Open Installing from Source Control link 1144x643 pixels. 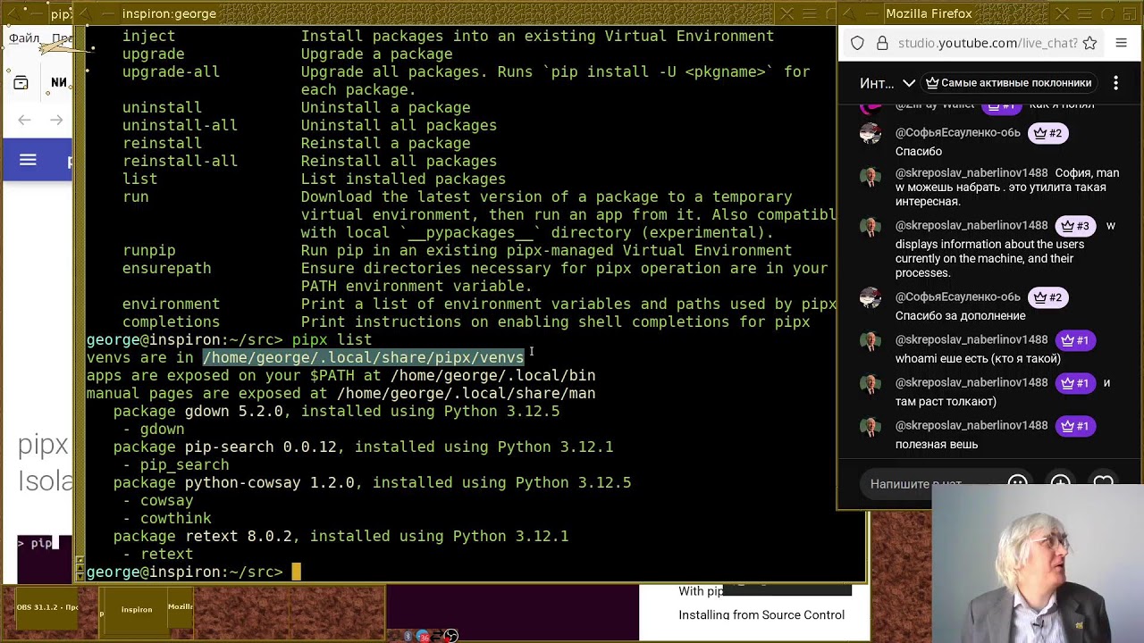click(761, 614)
